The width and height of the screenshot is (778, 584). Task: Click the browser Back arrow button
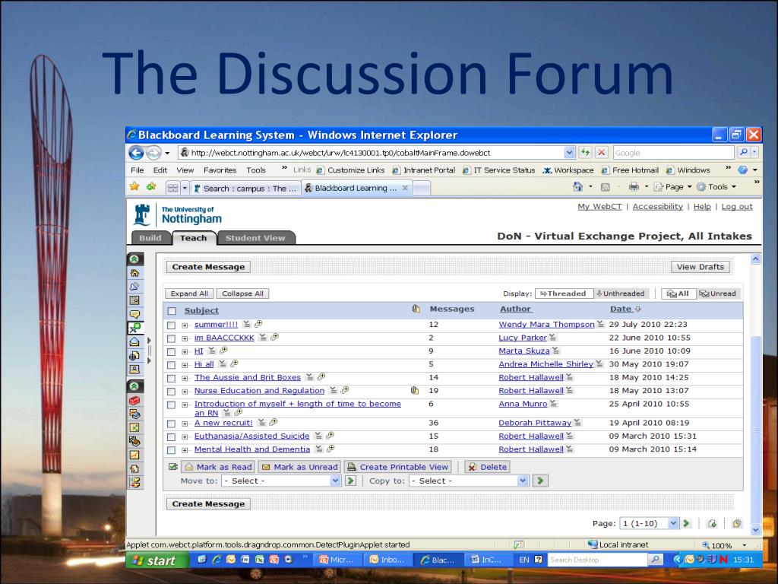point(136,152)
